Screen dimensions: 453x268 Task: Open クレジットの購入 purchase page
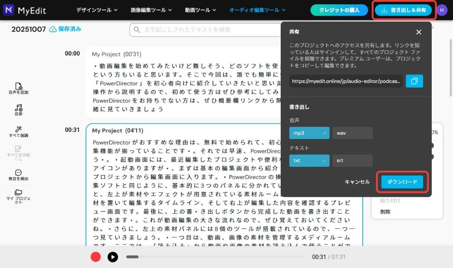click(339, 10)
